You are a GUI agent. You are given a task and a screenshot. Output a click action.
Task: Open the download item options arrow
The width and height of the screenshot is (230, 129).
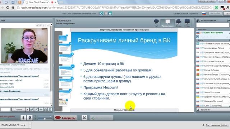[30, 125]
